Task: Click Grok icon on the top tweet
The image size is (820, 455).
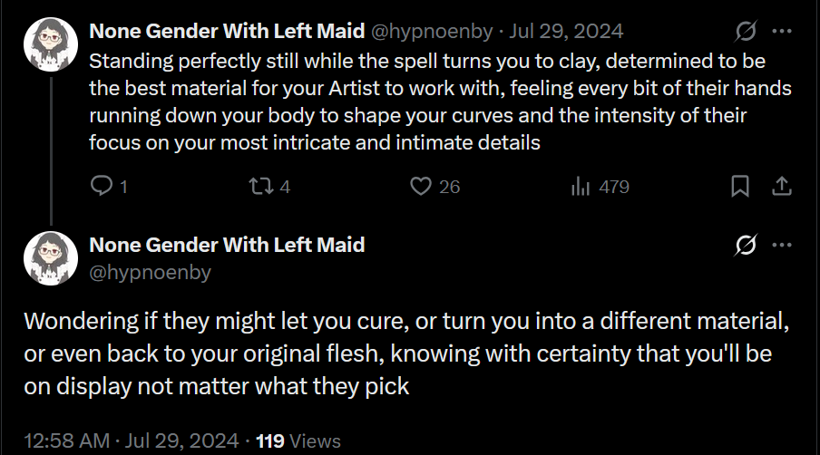Action: pos(746,31)
